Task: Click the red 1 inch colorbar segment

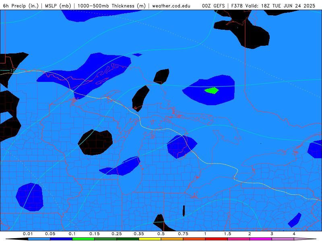Action: tap(217, 239)
